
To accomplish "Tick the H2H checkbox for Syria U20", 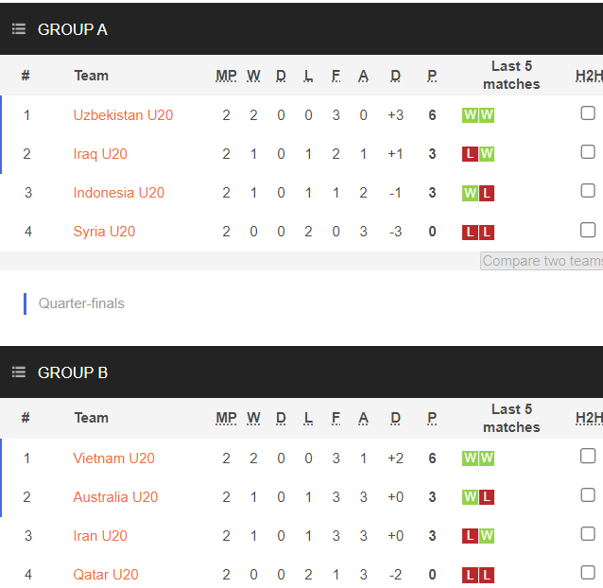I will (x=588, y=230).
